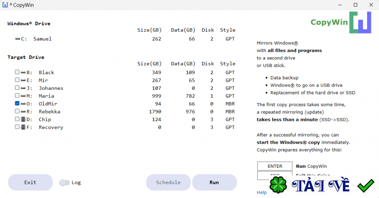
Task: Check the B: Black target drive checkbox
Action: [17, 72]
